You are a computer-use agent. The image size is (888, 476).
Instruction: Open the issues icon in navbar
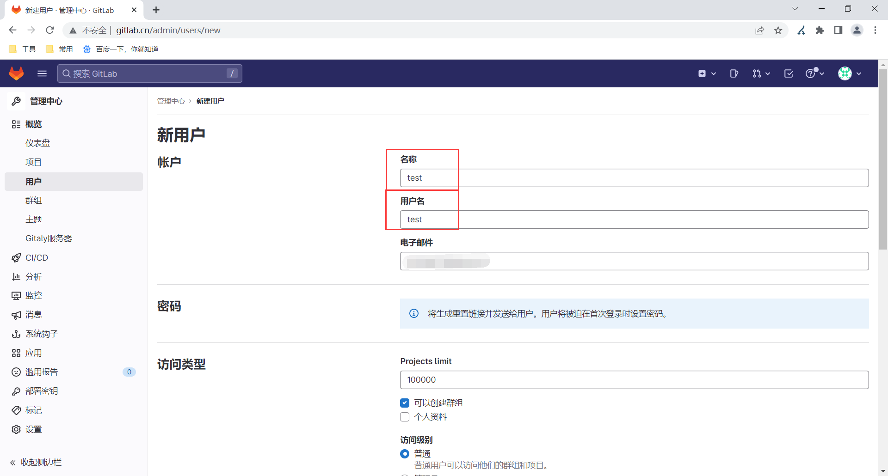[734, 73]
